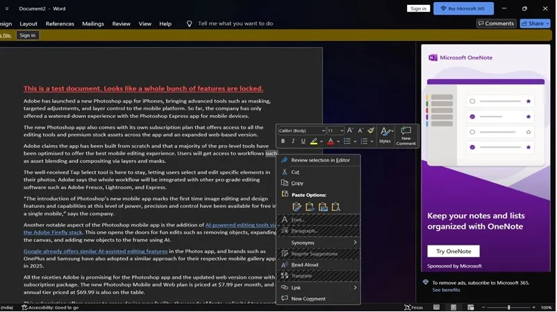Apply the yellow text highlight color

(314, 141)
